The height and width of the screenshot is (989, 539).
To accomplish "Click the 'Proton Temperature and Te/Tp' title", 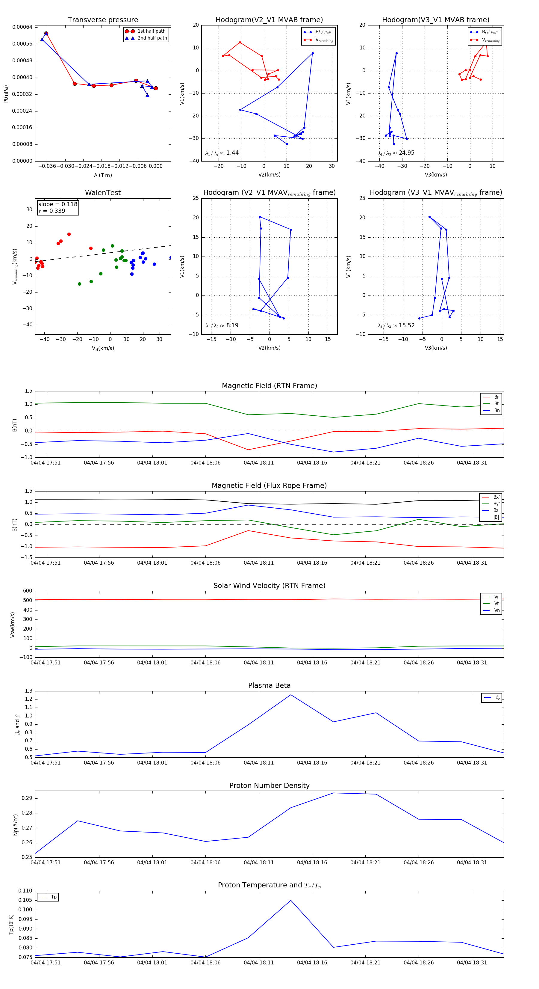I will coord(269,885).
